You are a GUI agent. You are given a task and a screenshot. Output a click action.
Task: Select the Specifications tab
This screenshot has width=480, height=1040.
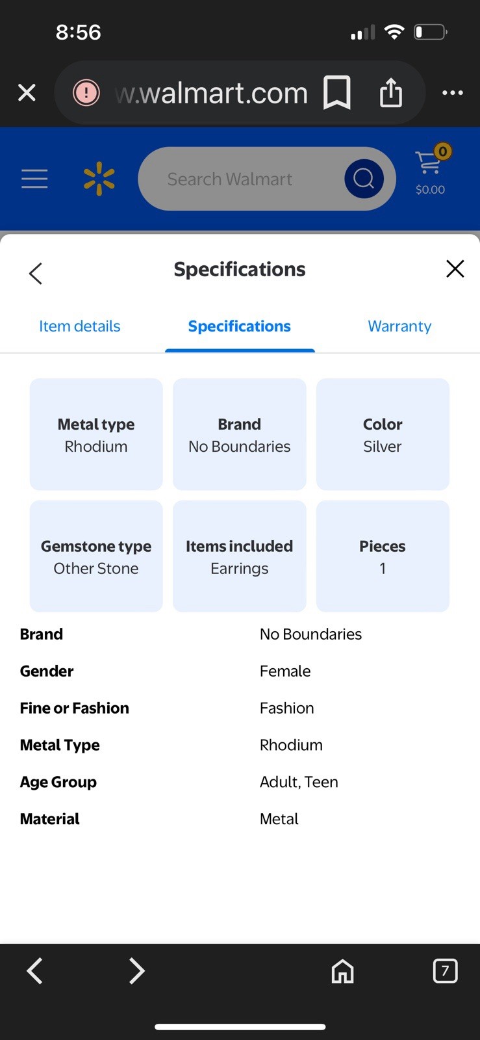coord(240,326)
